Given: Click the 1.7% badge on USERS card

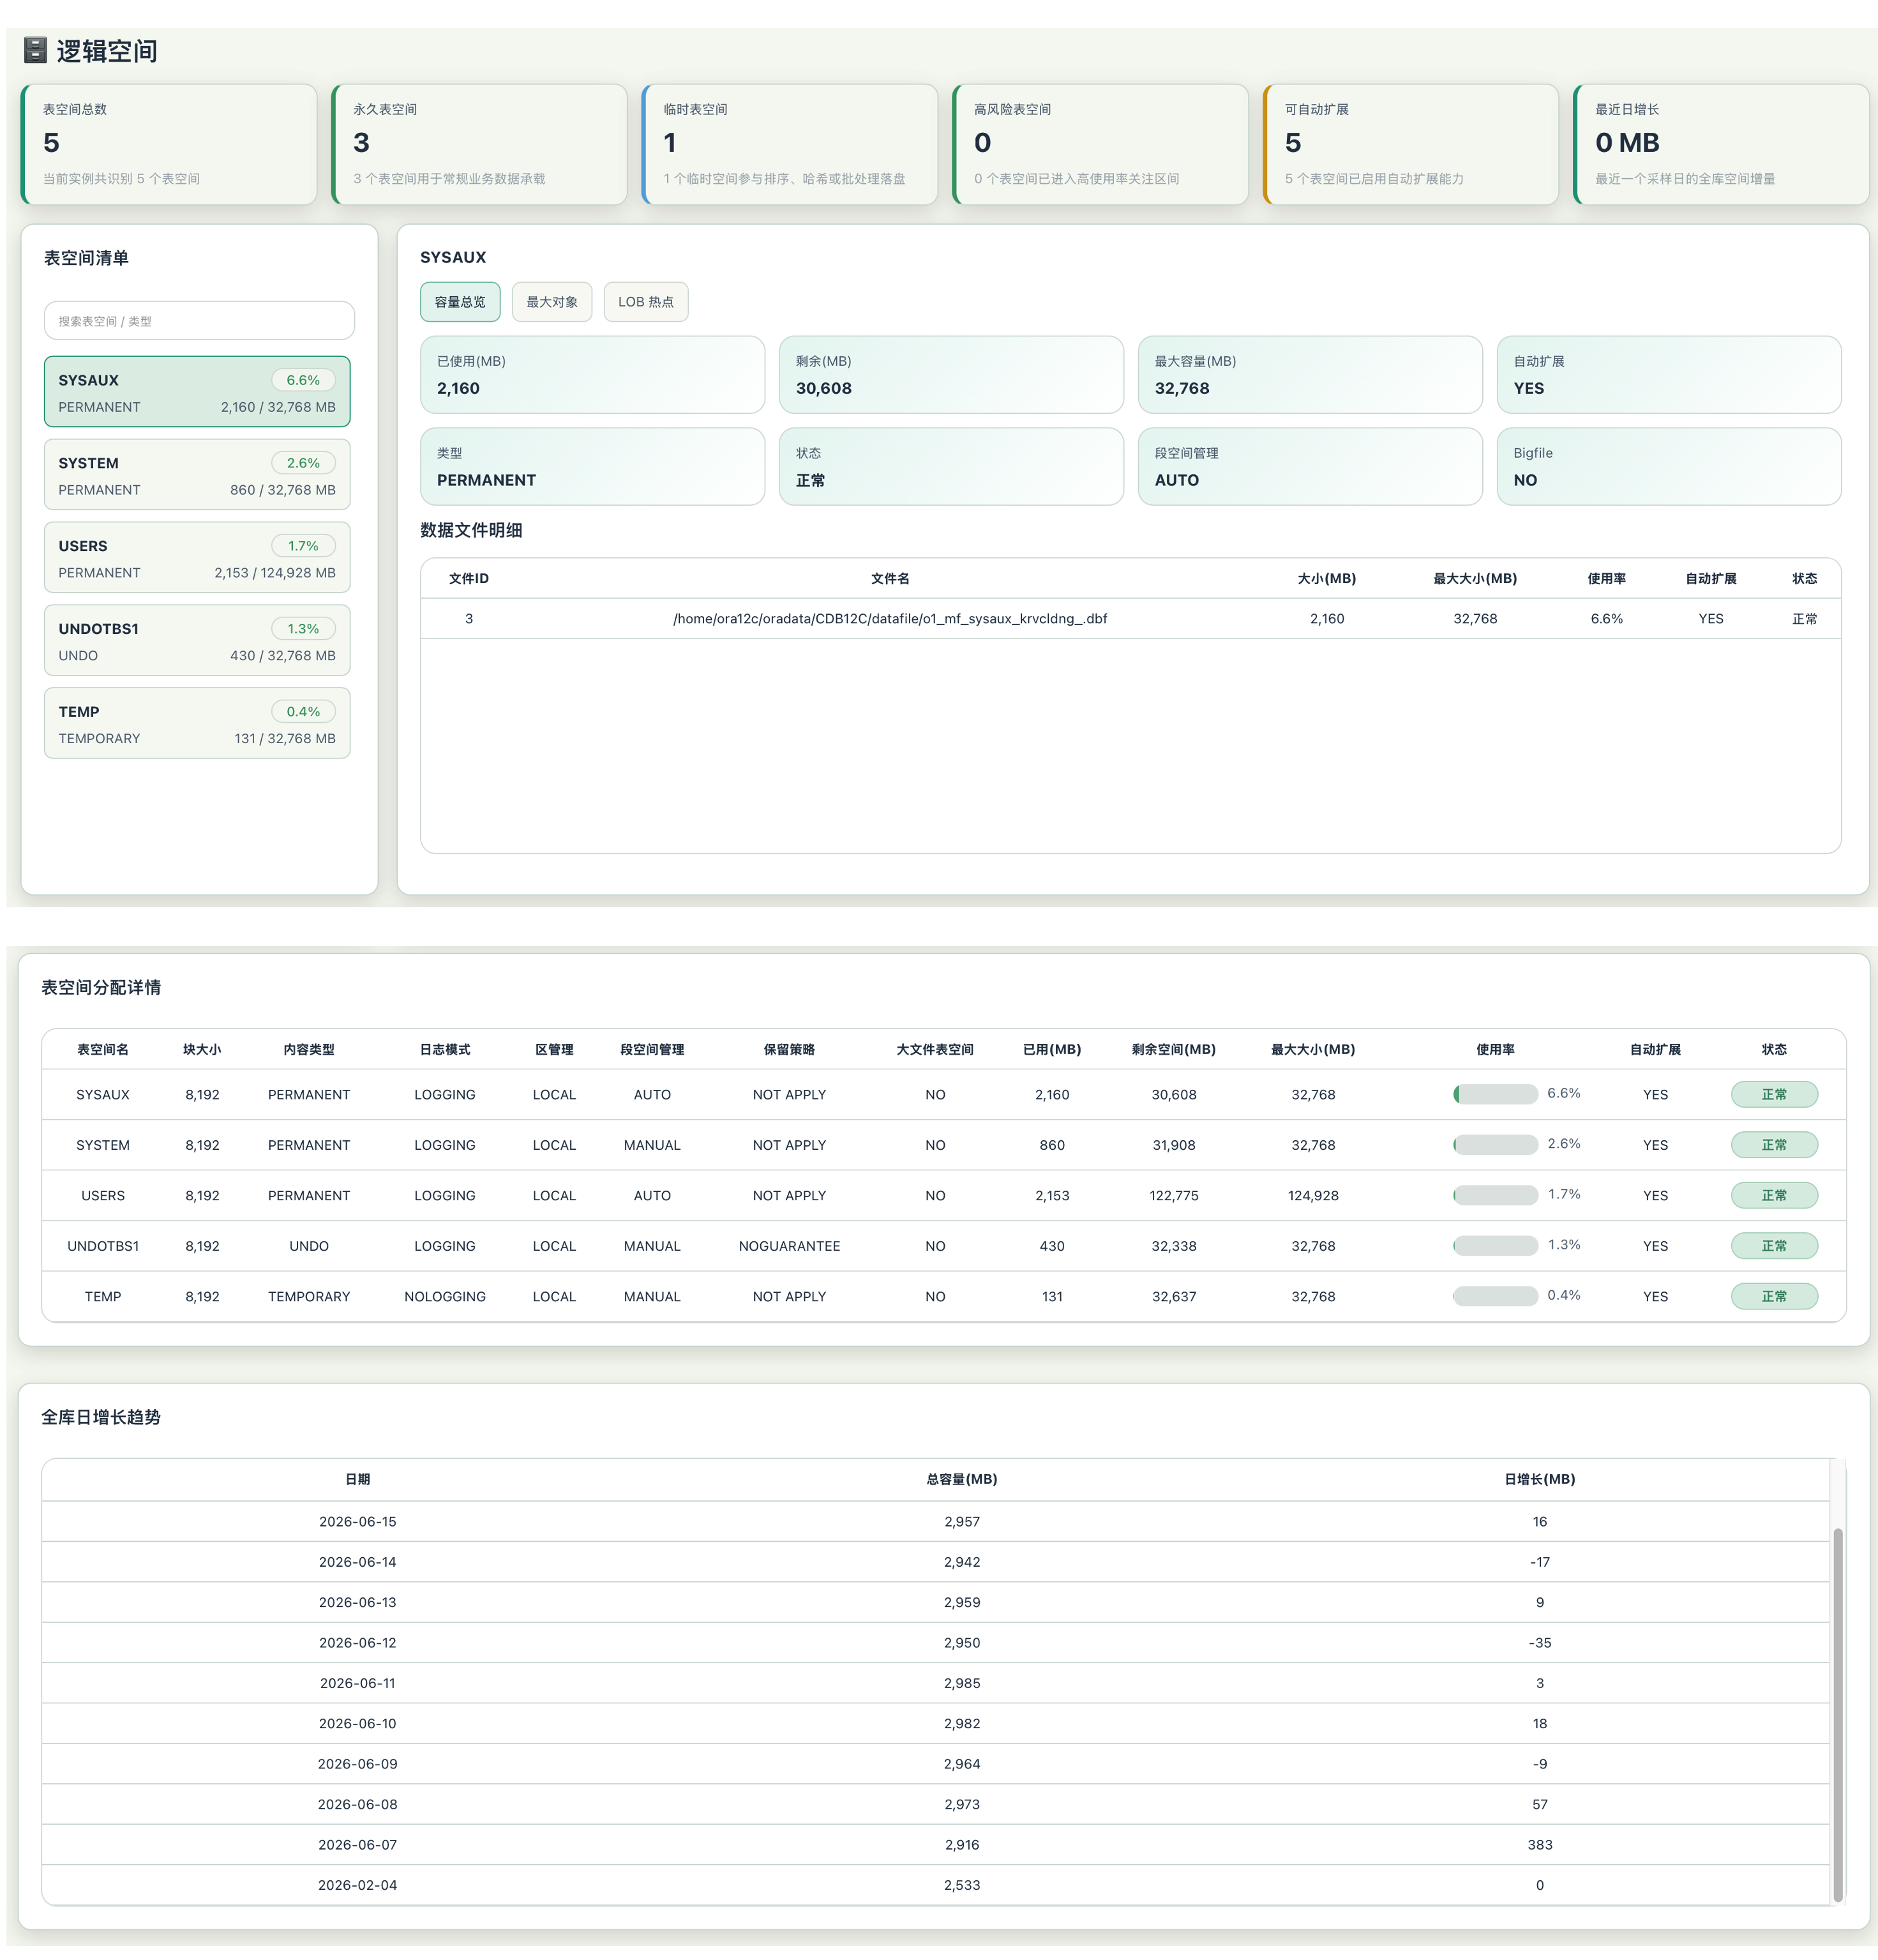Looking at the screenshot, I should [x=303, y=546].
